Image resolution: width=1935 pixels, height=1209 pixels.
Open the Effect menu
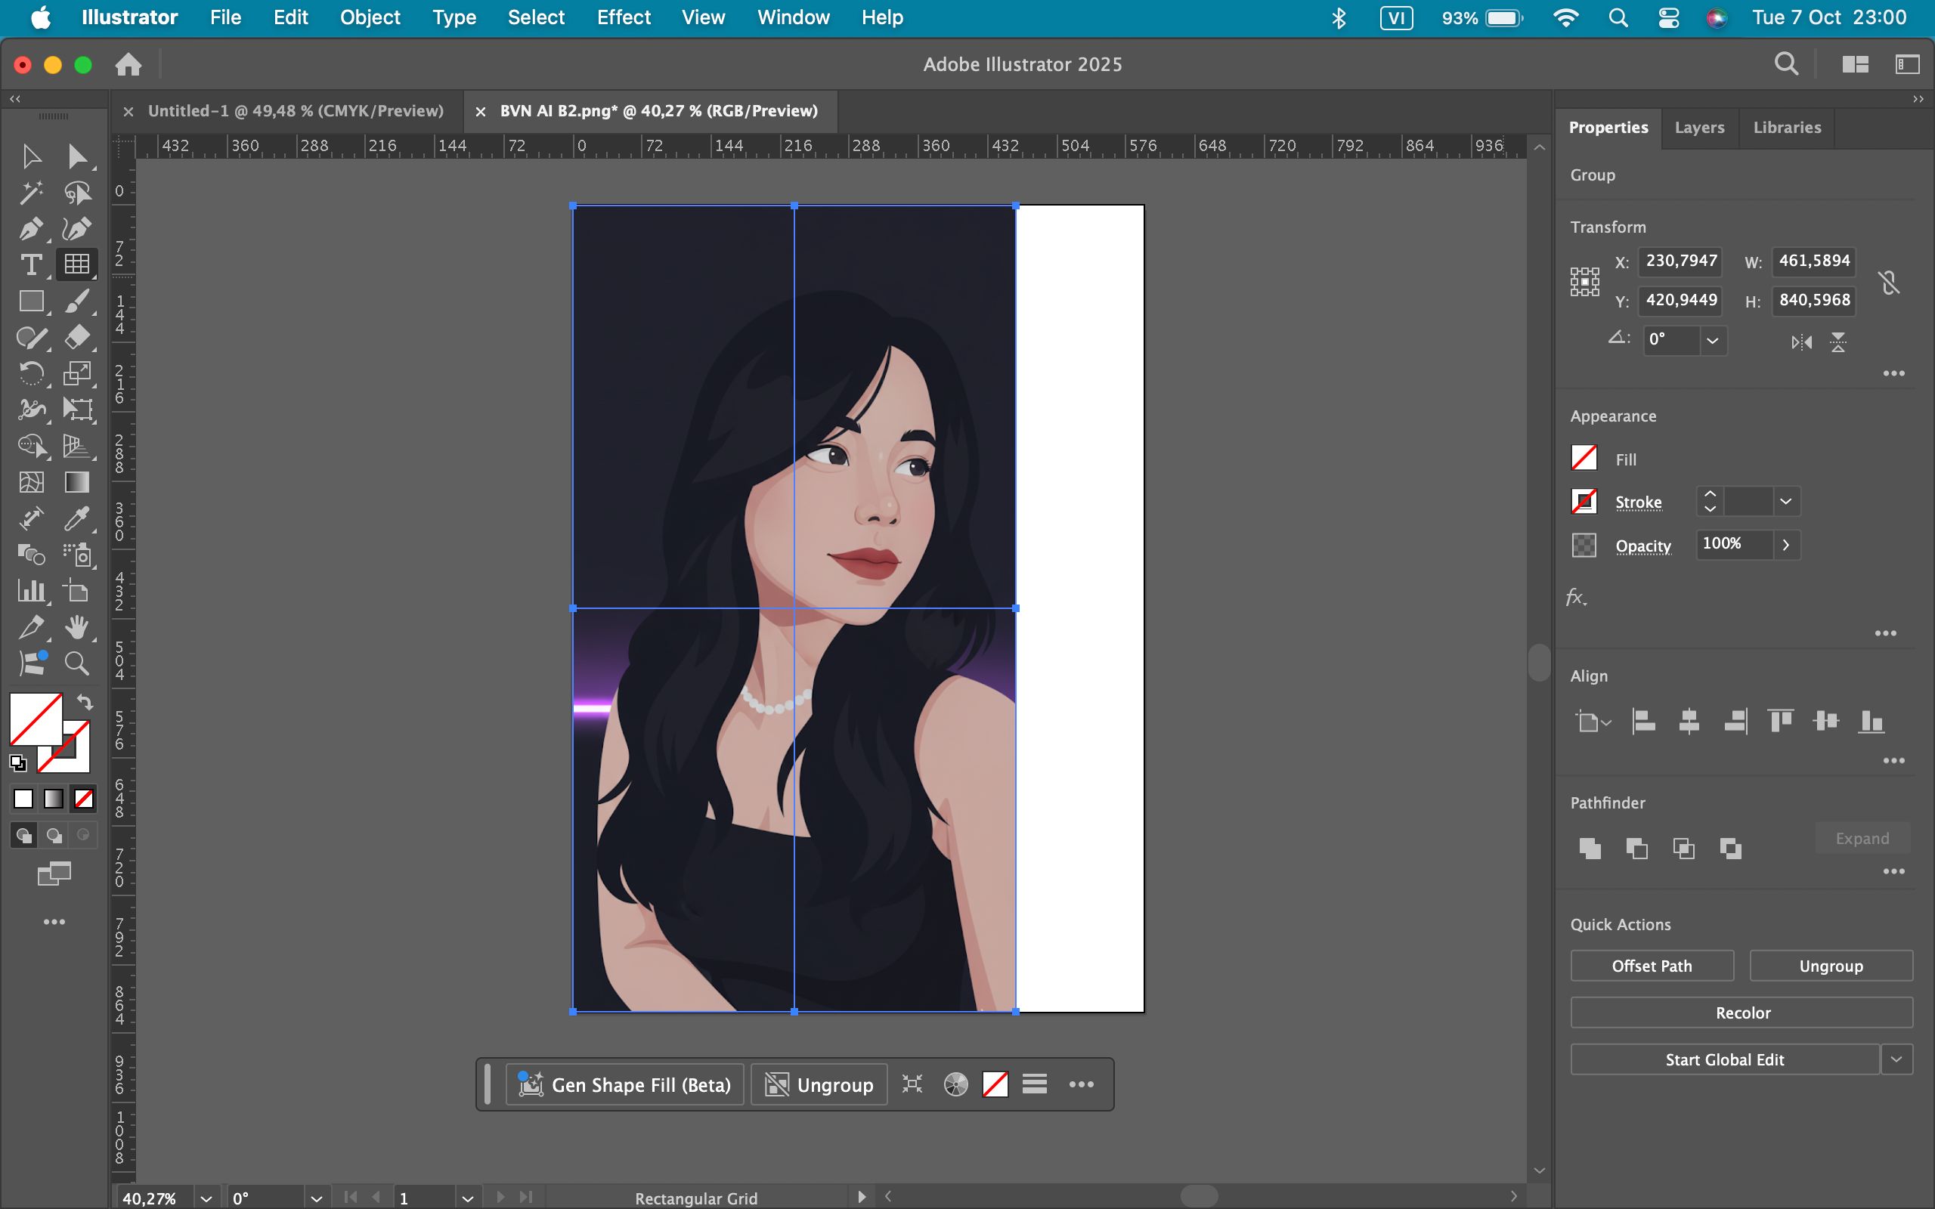pos(624,17)
